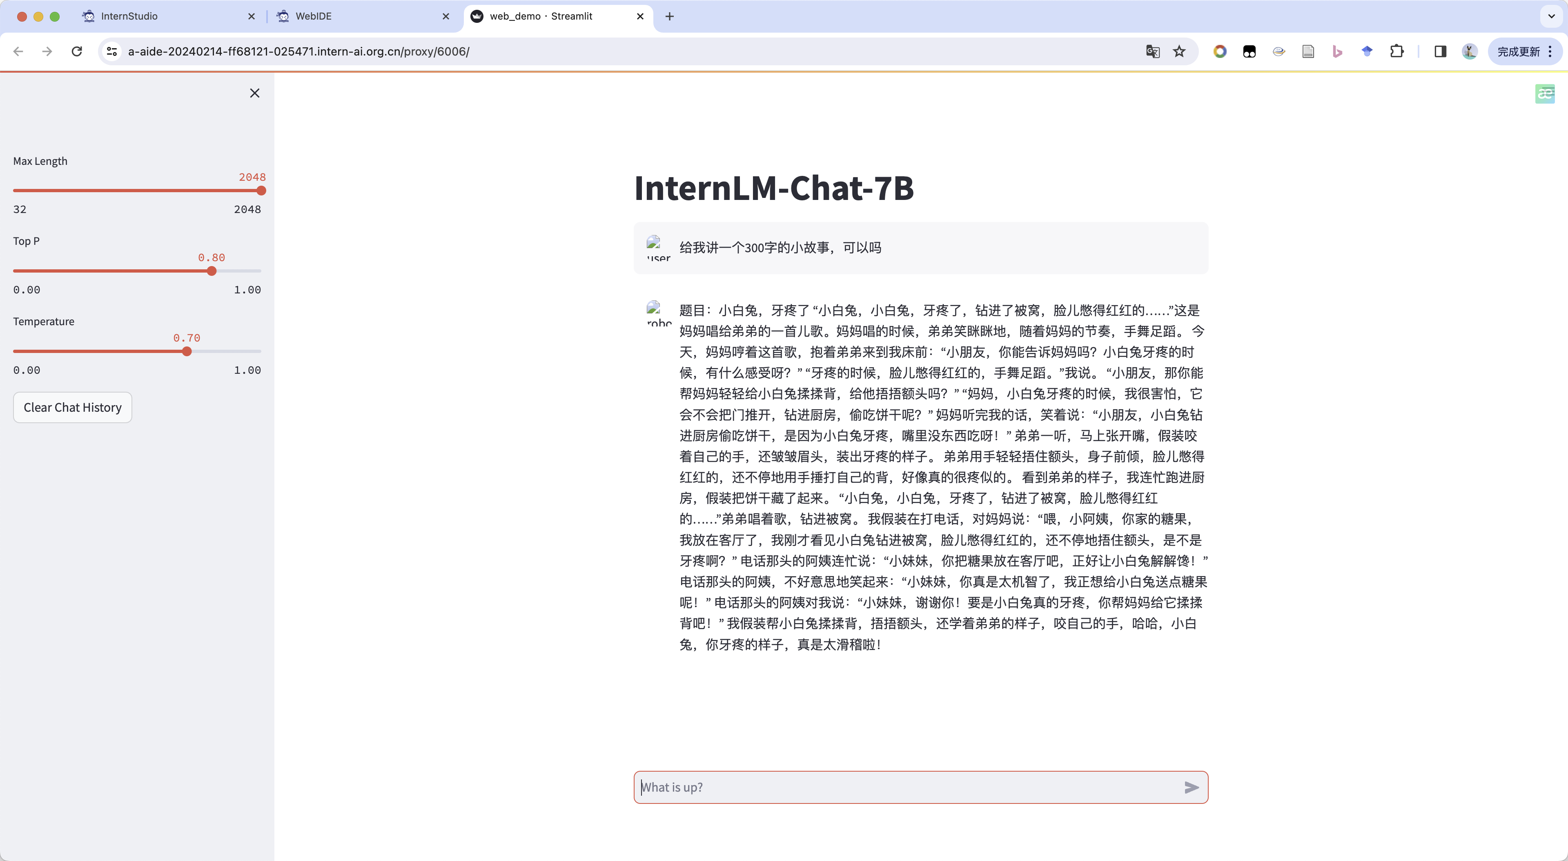
Task: Switch to the InternStudio tab
Action: (129, 16)
